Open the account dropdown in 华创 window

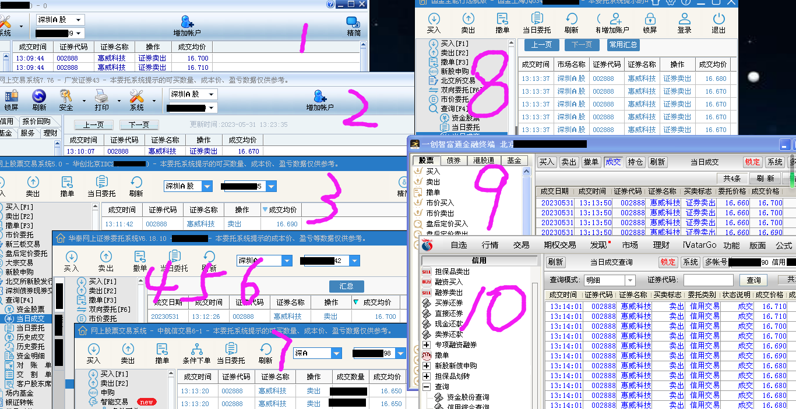coord(271,186)
